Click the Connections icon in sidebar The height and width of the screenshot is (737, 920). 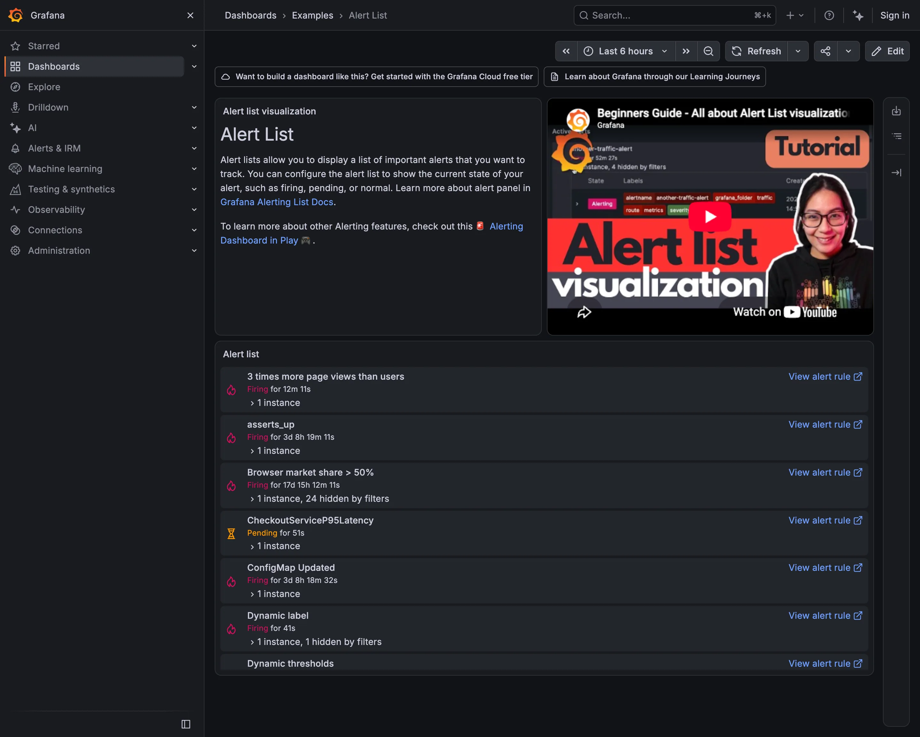point(15,230)
